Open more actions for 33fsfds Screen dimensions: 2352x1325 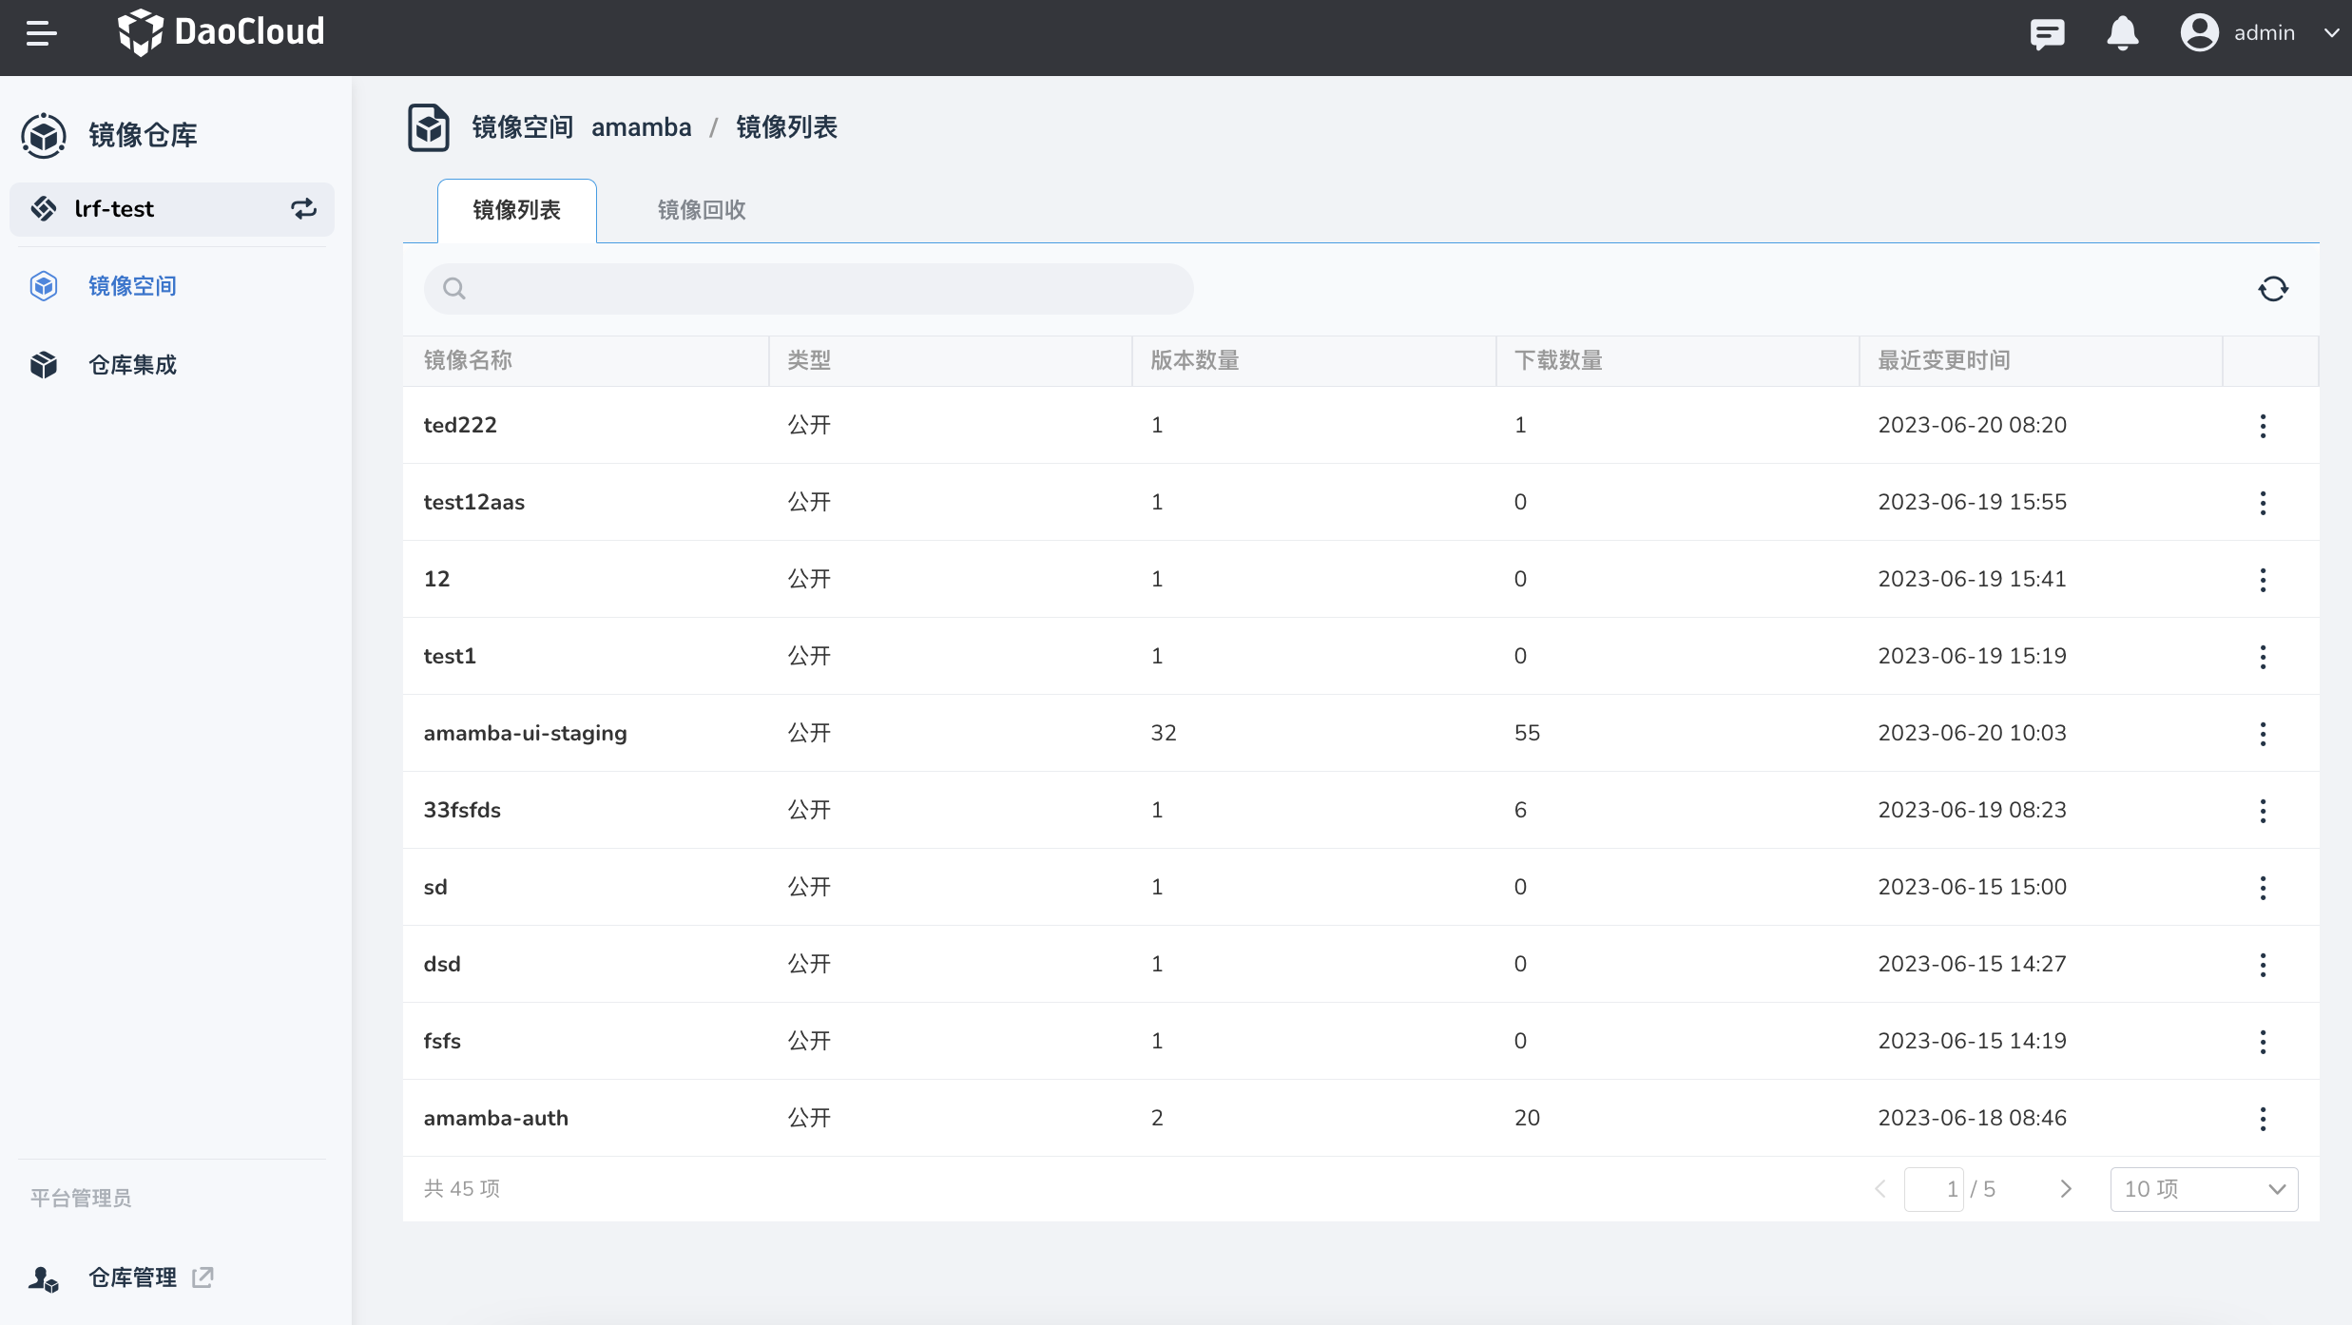point(2263,811)
